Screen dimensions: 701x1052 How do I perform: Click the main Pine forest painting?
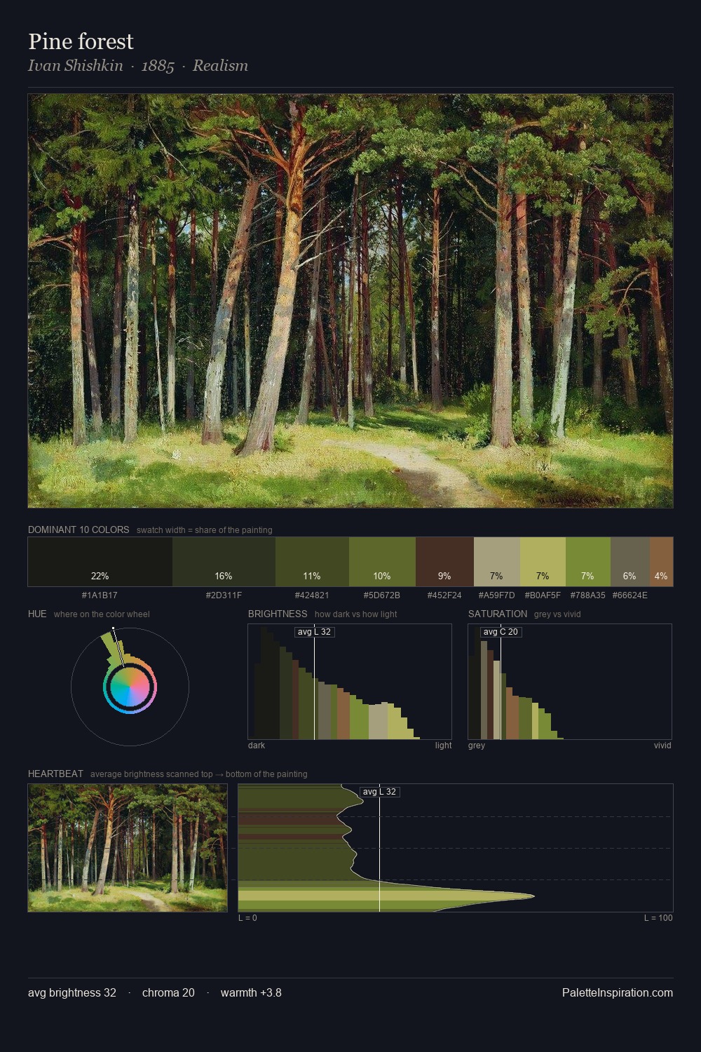click(350, 301)
